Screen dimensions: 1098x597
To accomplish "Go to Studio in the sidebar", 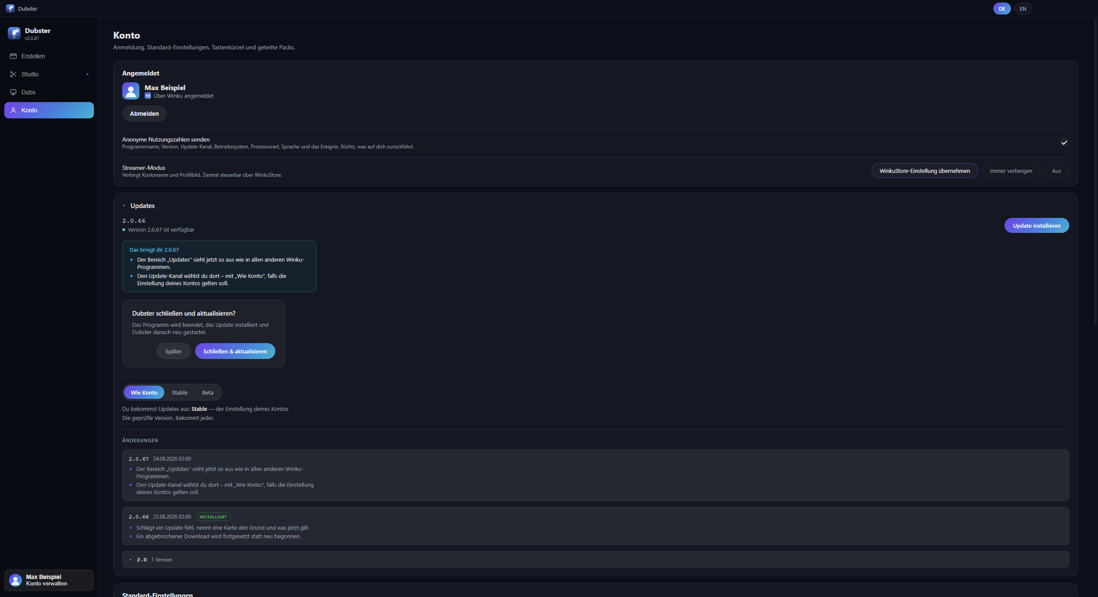I will [49, 74].
